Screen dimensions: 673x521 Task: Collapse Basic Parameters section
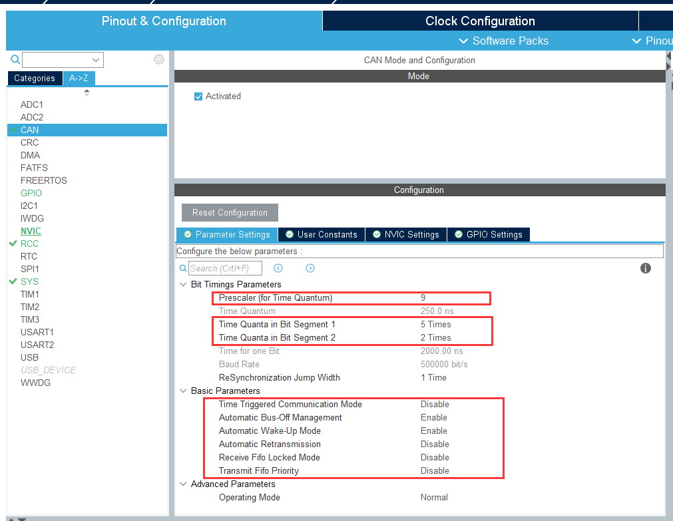coord(183,391)
